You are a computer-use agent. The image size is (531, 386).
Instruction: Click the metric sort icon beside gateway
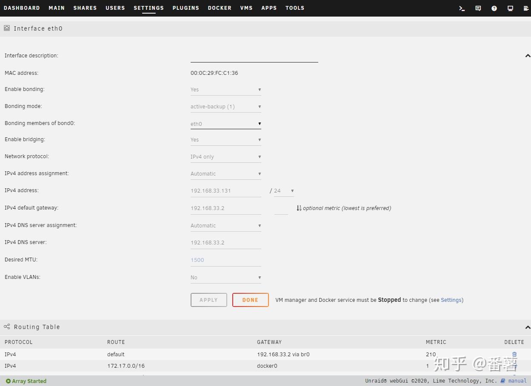pos(299,208)
